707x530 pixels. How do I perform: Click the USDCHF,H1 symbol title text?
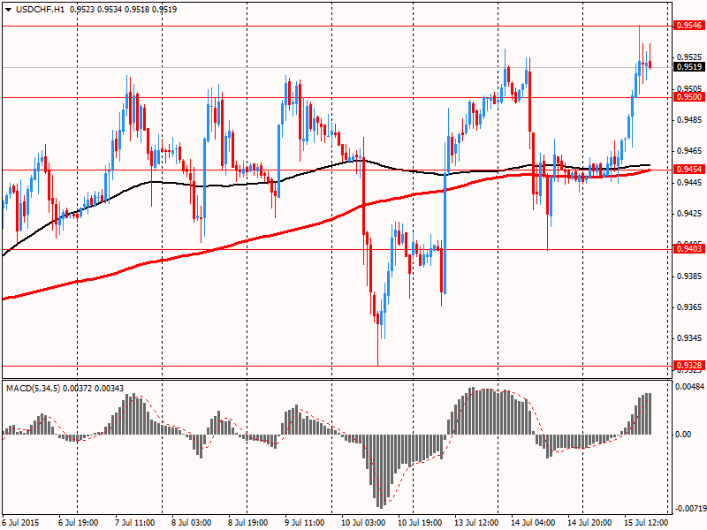[x=40, y=10]
